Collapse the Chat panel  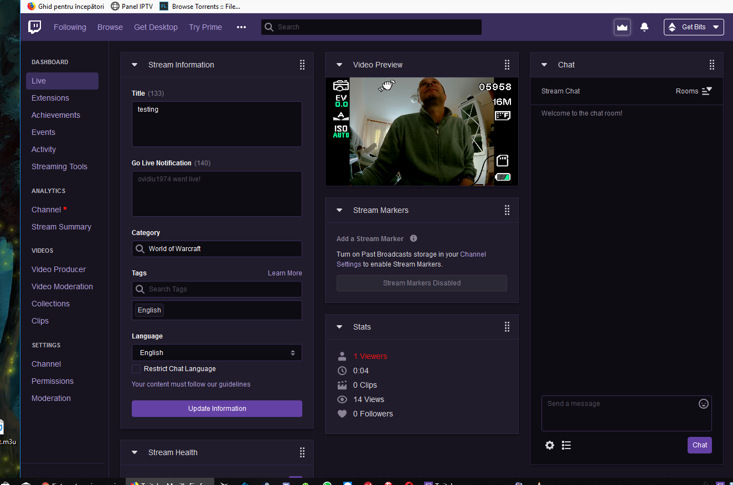[544, 65]
